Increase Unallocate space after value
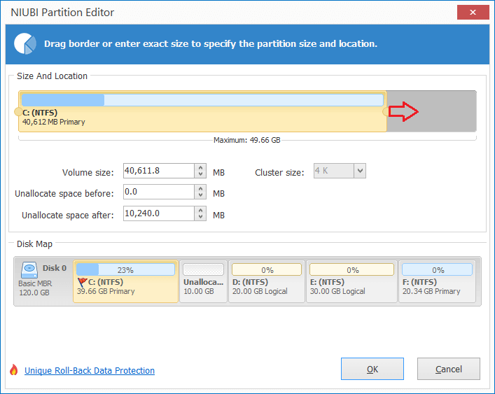Screen dimensions: 495x394 tap(200, 210)
